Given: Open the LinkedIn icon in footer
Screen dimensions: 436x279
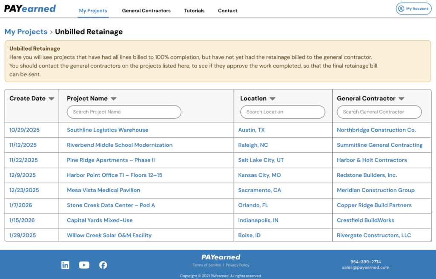Looking at the screenshot, I should (x=65, y=265).
